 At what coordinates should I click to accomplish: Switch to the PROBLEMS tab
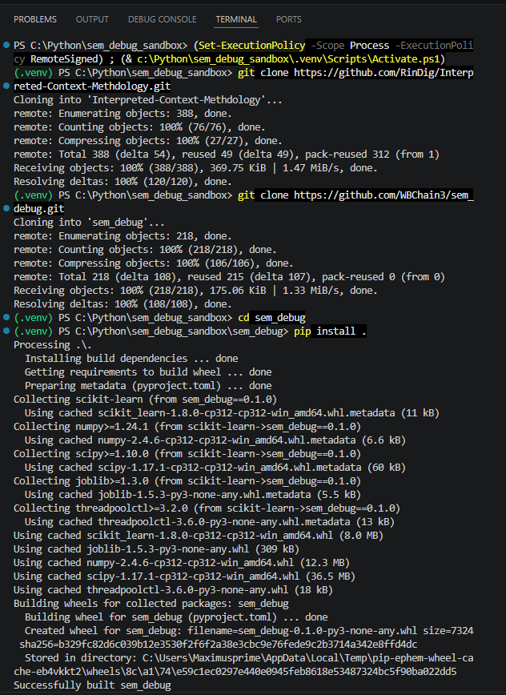(x=35, y=19)
